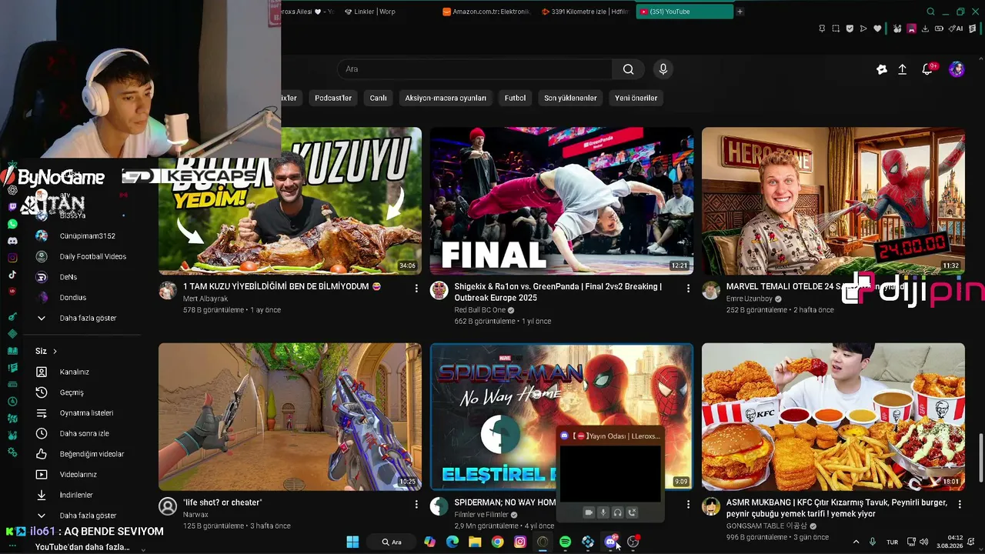
Task: Select the (351) YouTube tab
Action: point(685,12)
